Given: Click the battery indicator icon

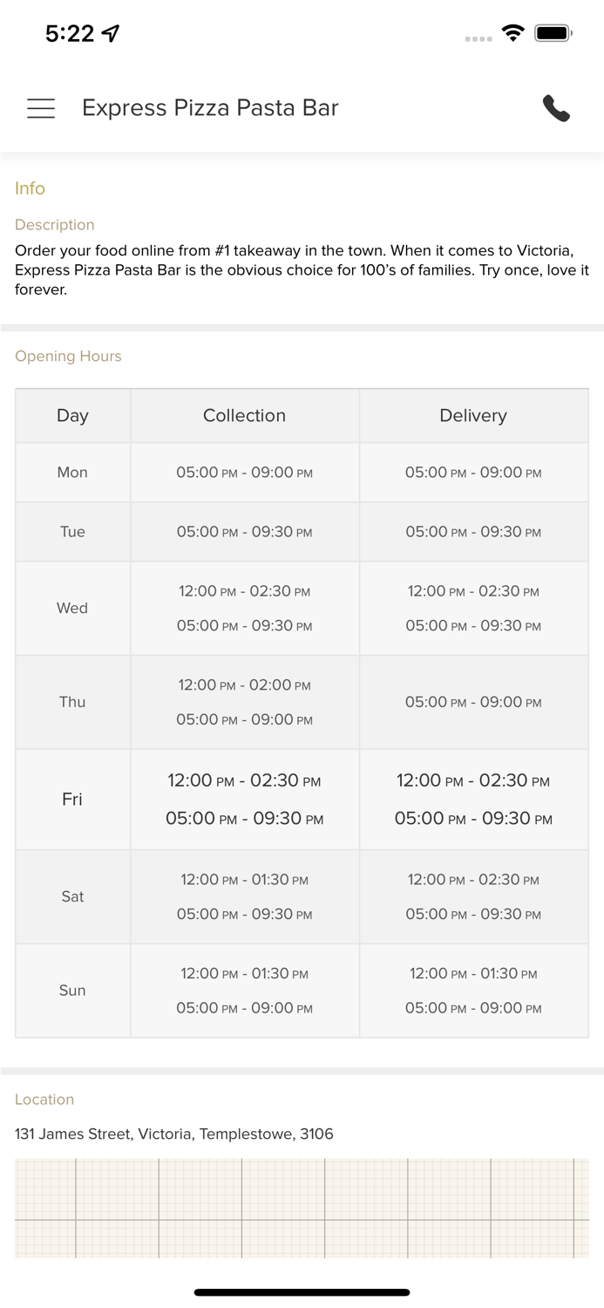Looking at the screenshot, I should 553,34.
